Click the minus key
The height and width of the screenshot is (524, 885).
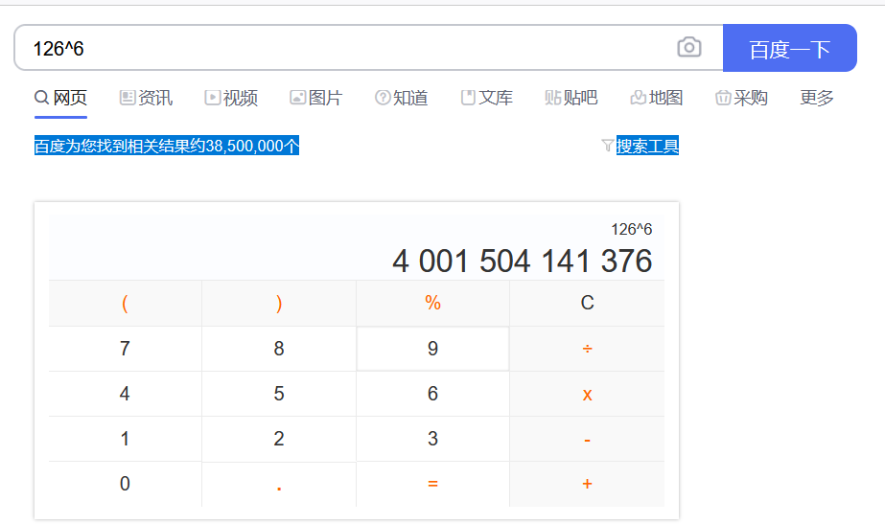(587, 439)
